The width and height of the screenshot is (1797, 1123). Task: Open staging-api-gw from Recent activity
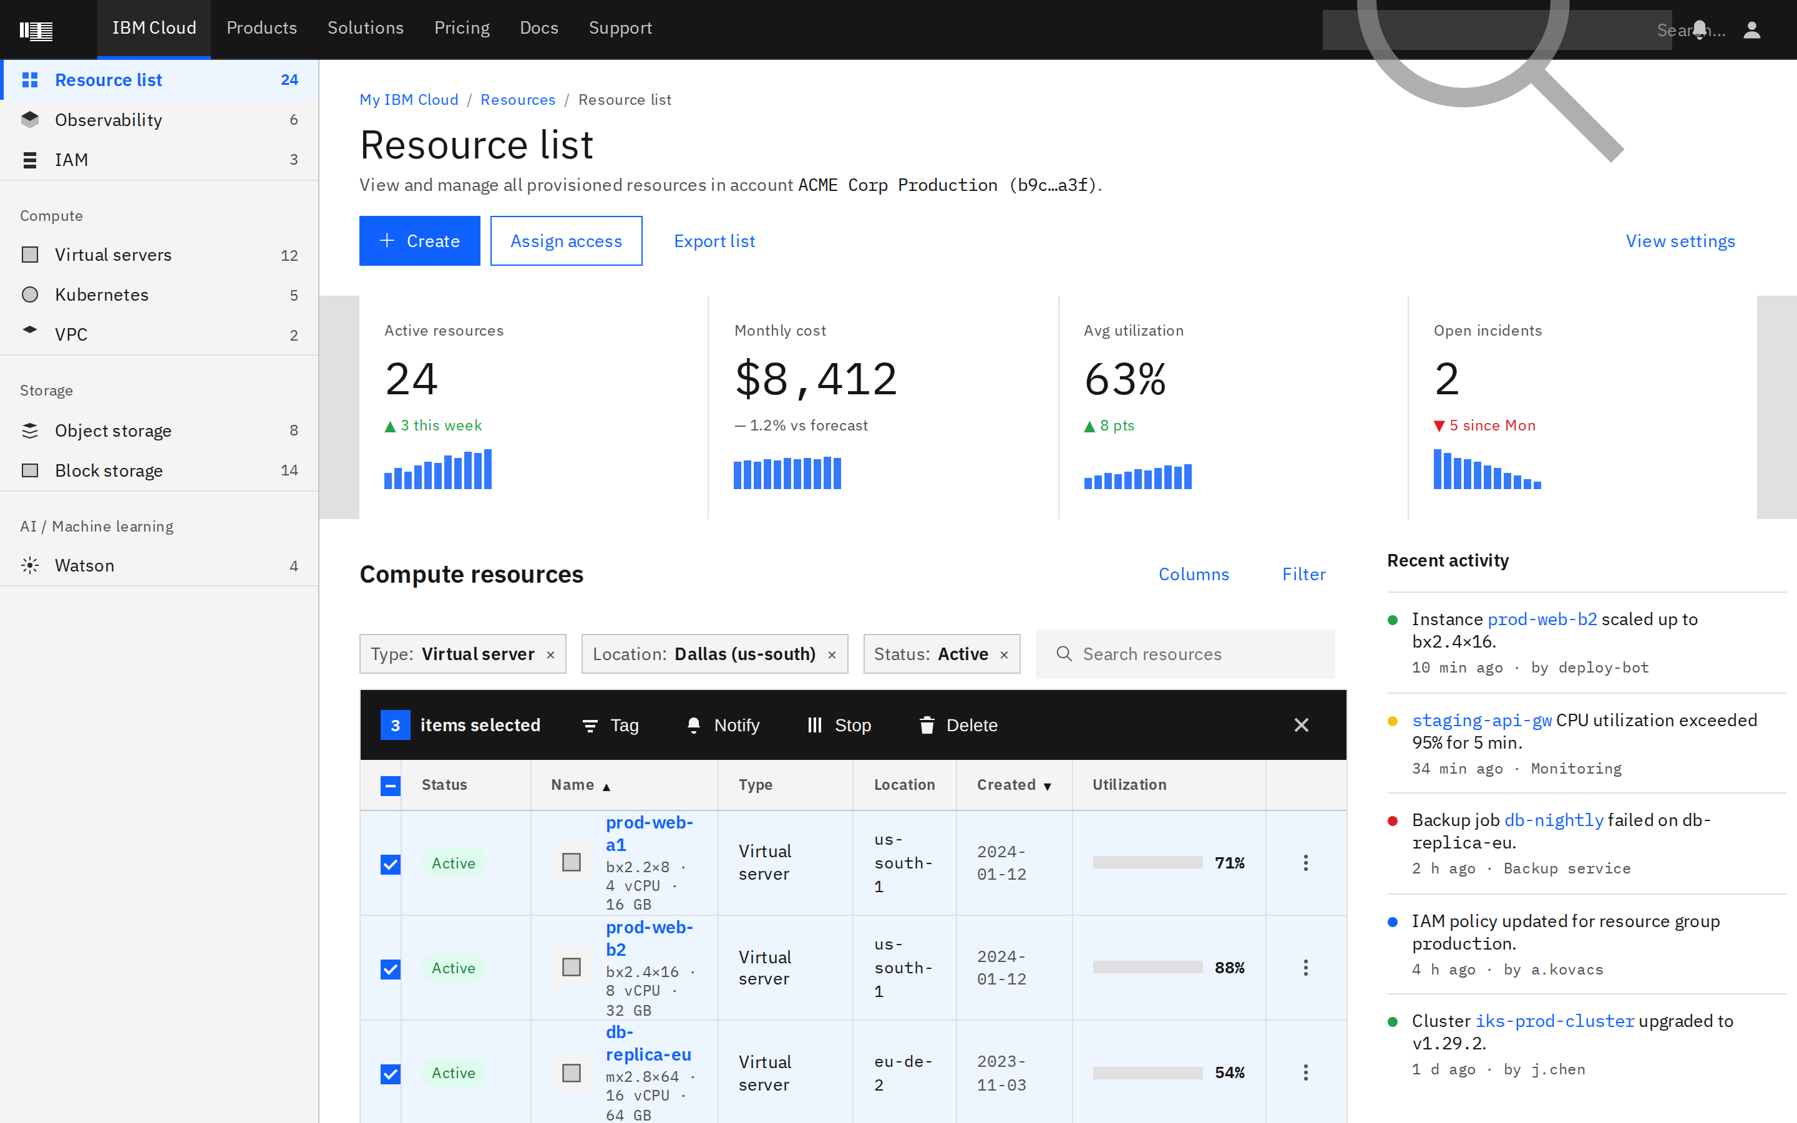[x=1481, y=721]
